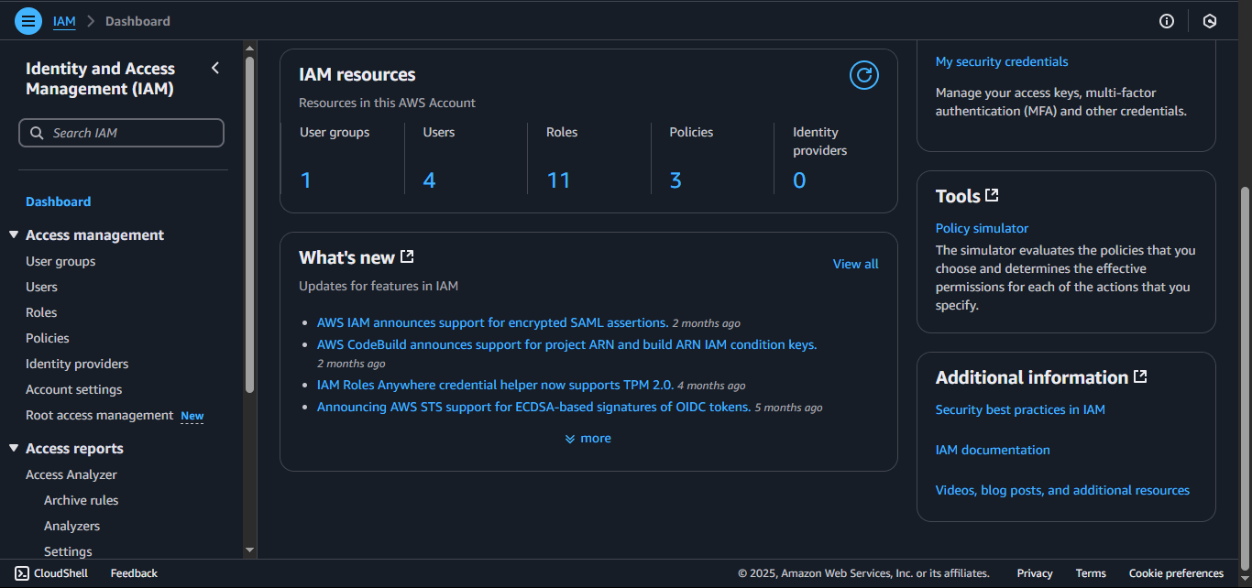Click external link icon beside What's new
This screenshot has height=588, width=1252.
coord(407,256)
